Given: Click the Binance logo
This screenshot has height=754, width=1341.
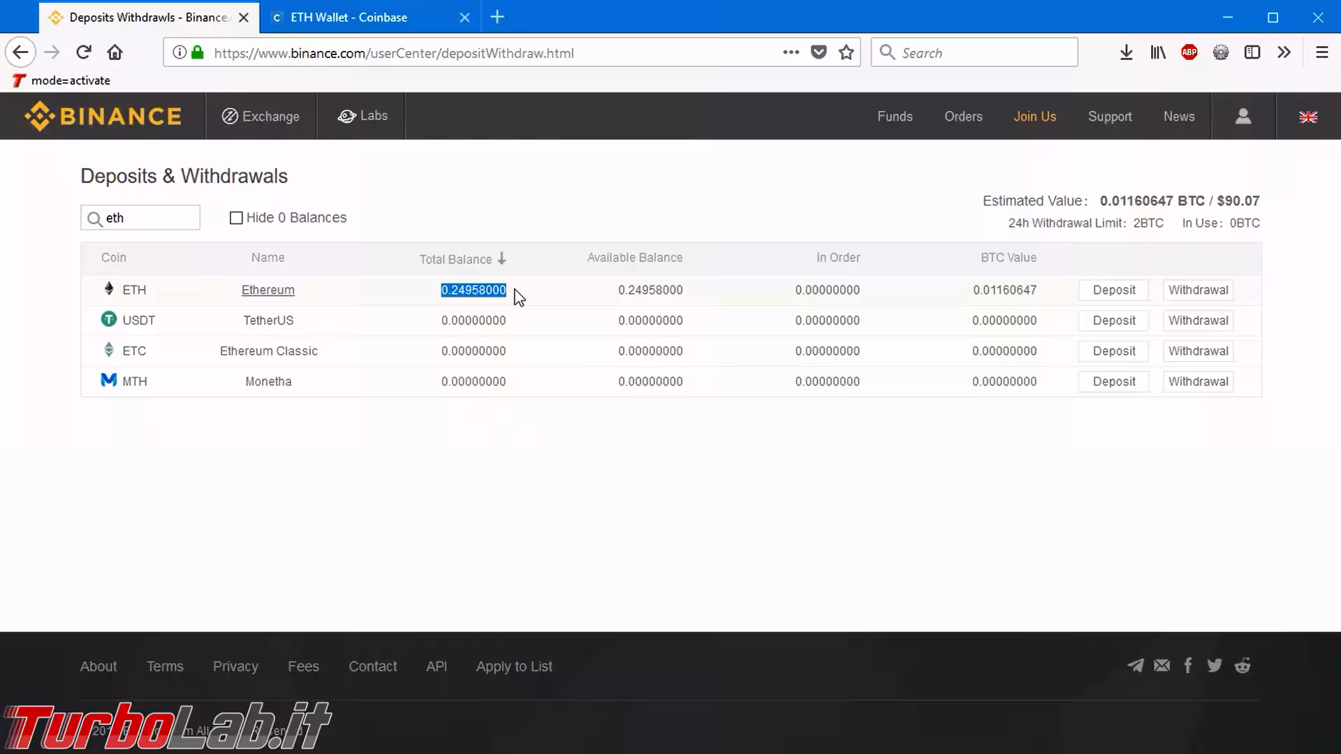Looking at the screenshot, I should 103,116.
